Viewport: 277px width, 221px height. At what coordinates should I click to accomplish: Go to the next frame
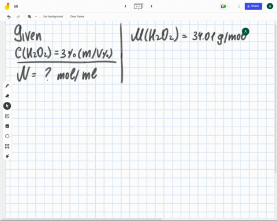click(x=151, y=6)
